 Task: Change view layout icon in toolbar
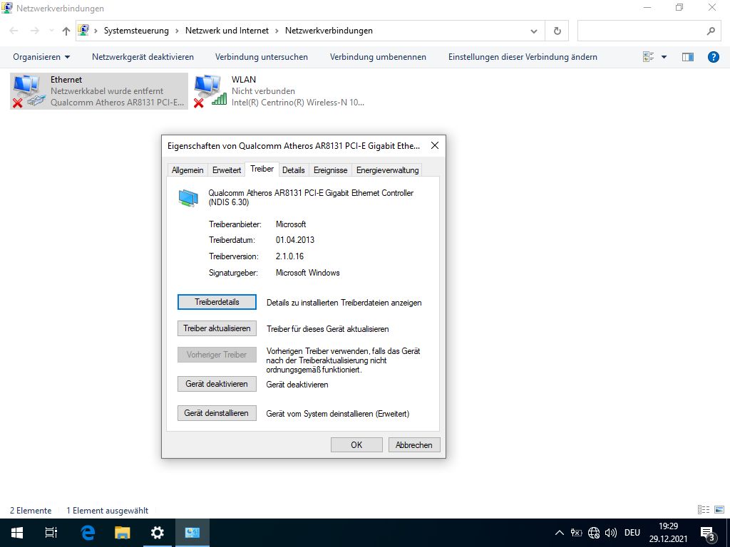[649, 57]
